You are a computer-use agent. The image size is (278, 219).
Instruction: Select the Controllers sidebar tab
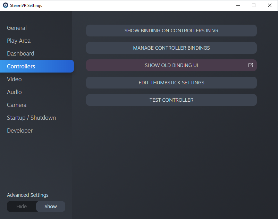(x=21, y=66)
